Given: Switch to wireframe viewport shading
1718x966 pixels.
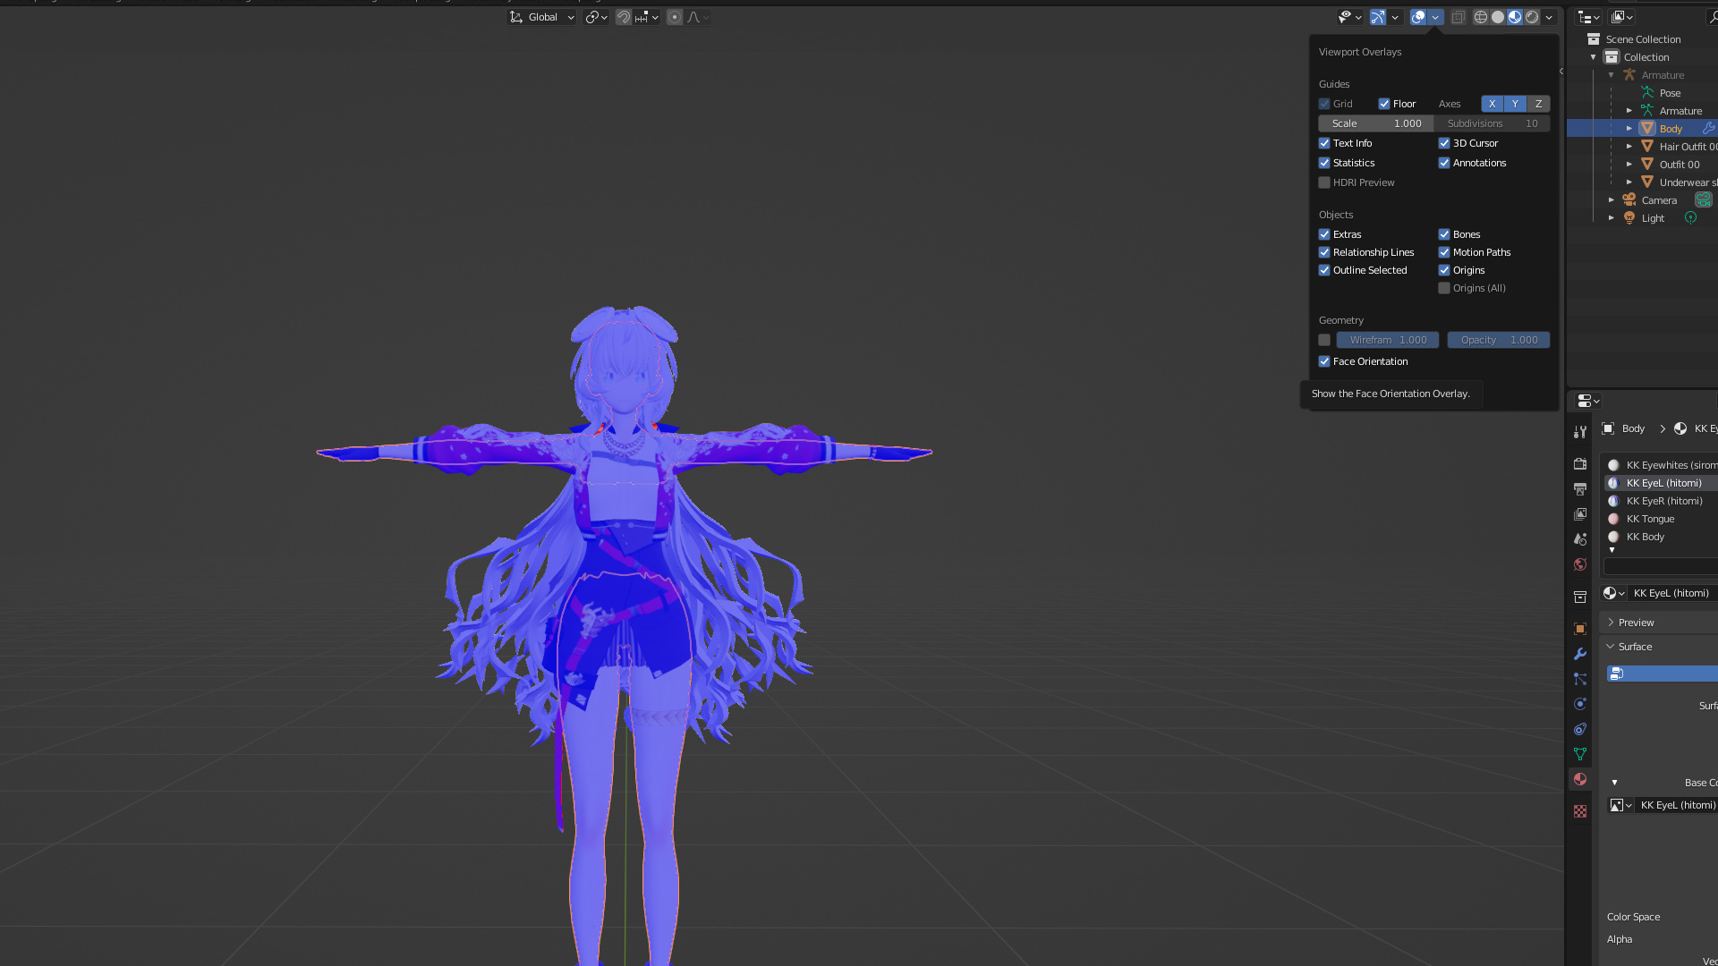Looking at the screenshot, I should pyautogui.click(x=1481, y=17).
